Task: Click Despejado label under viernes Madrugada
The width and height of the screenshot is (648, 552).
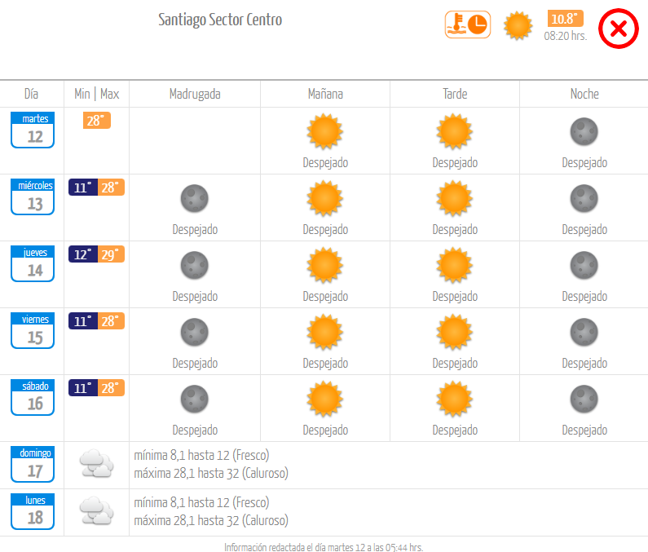Action: coord(195,364)
